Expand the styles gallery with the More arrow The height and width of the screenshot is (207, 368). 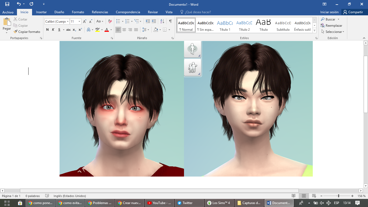coord(314,31)
